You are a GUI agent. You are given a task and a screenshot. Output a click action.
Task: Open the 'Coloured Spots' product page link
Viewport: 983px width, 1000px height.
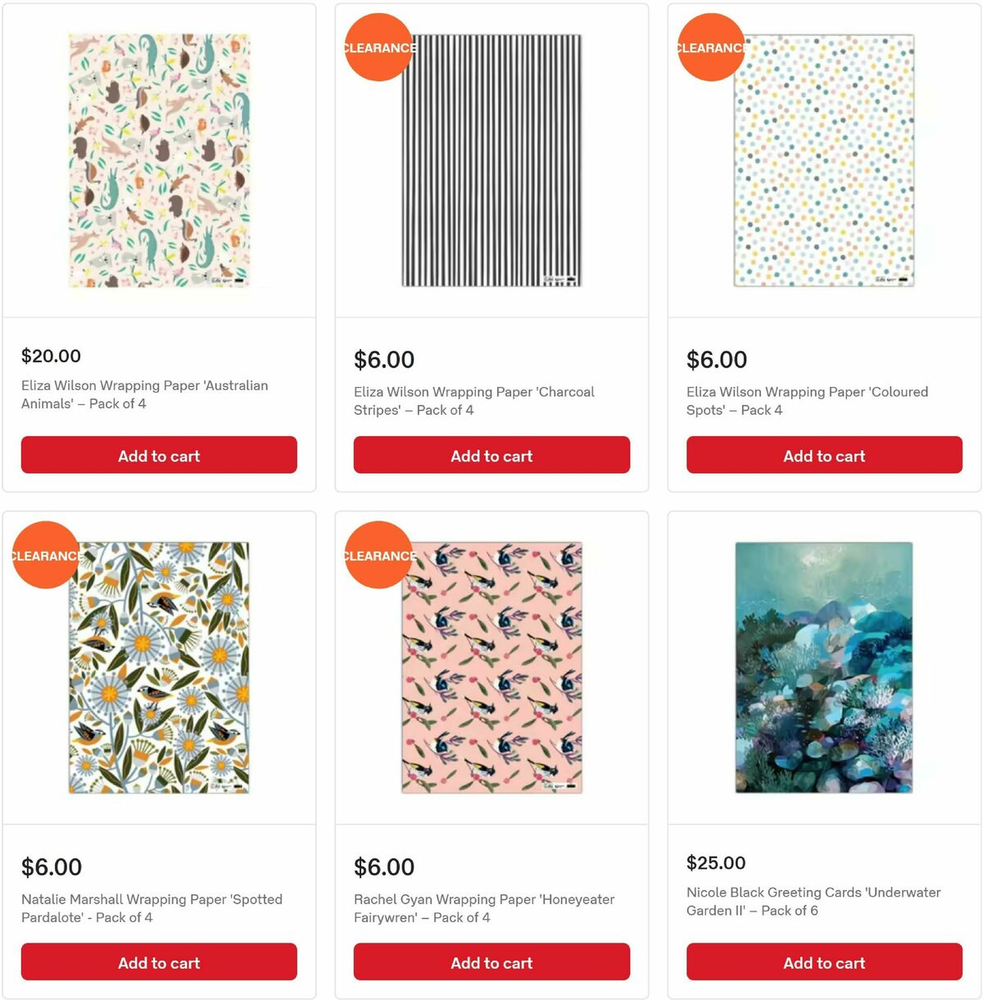point(806,401)
